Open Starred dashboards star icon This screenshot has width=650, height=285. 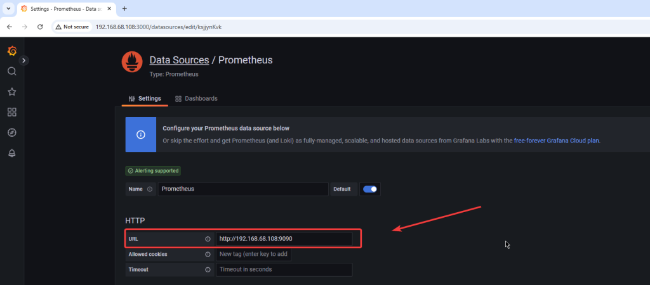click(11, 92)
